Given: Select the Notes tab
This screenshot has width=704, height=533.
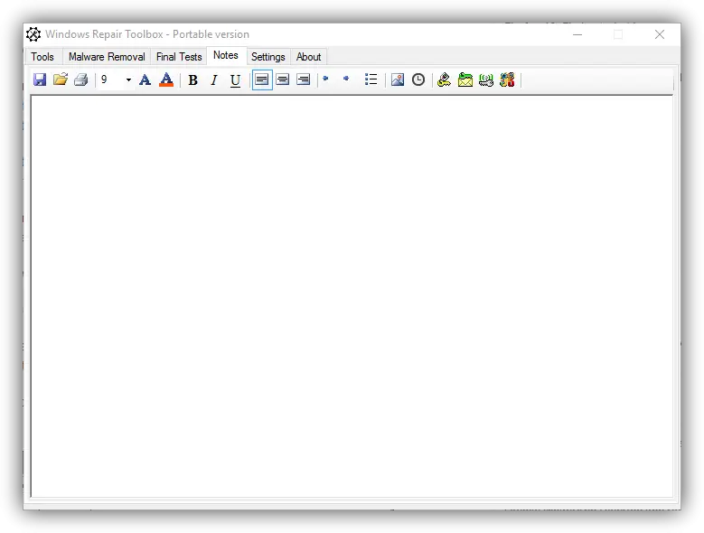Looking at the screenshot, I should click(226, 55).
